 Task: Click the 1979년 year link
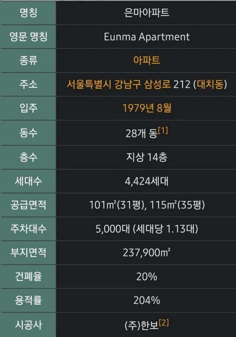click(136, 108)
